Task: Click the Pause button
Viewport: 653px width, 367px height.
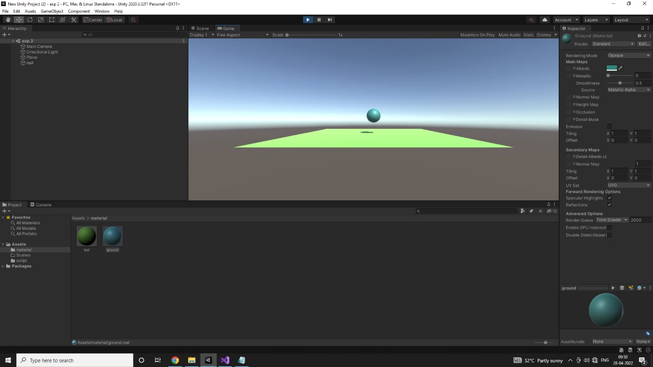Action: (319, 20)
